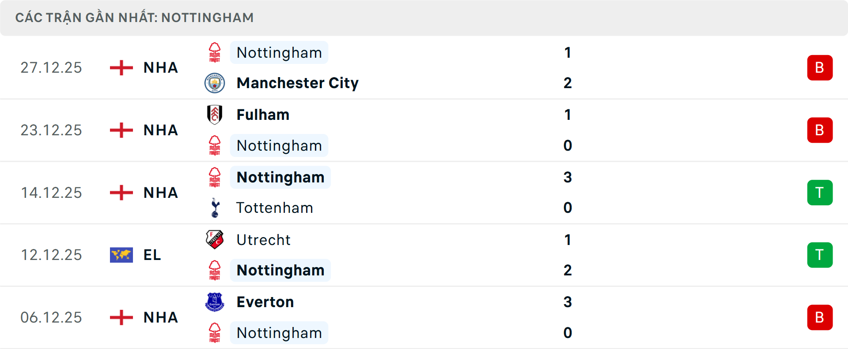Click the Everton club crest
The image size is (848, 349).
point(215,302)
